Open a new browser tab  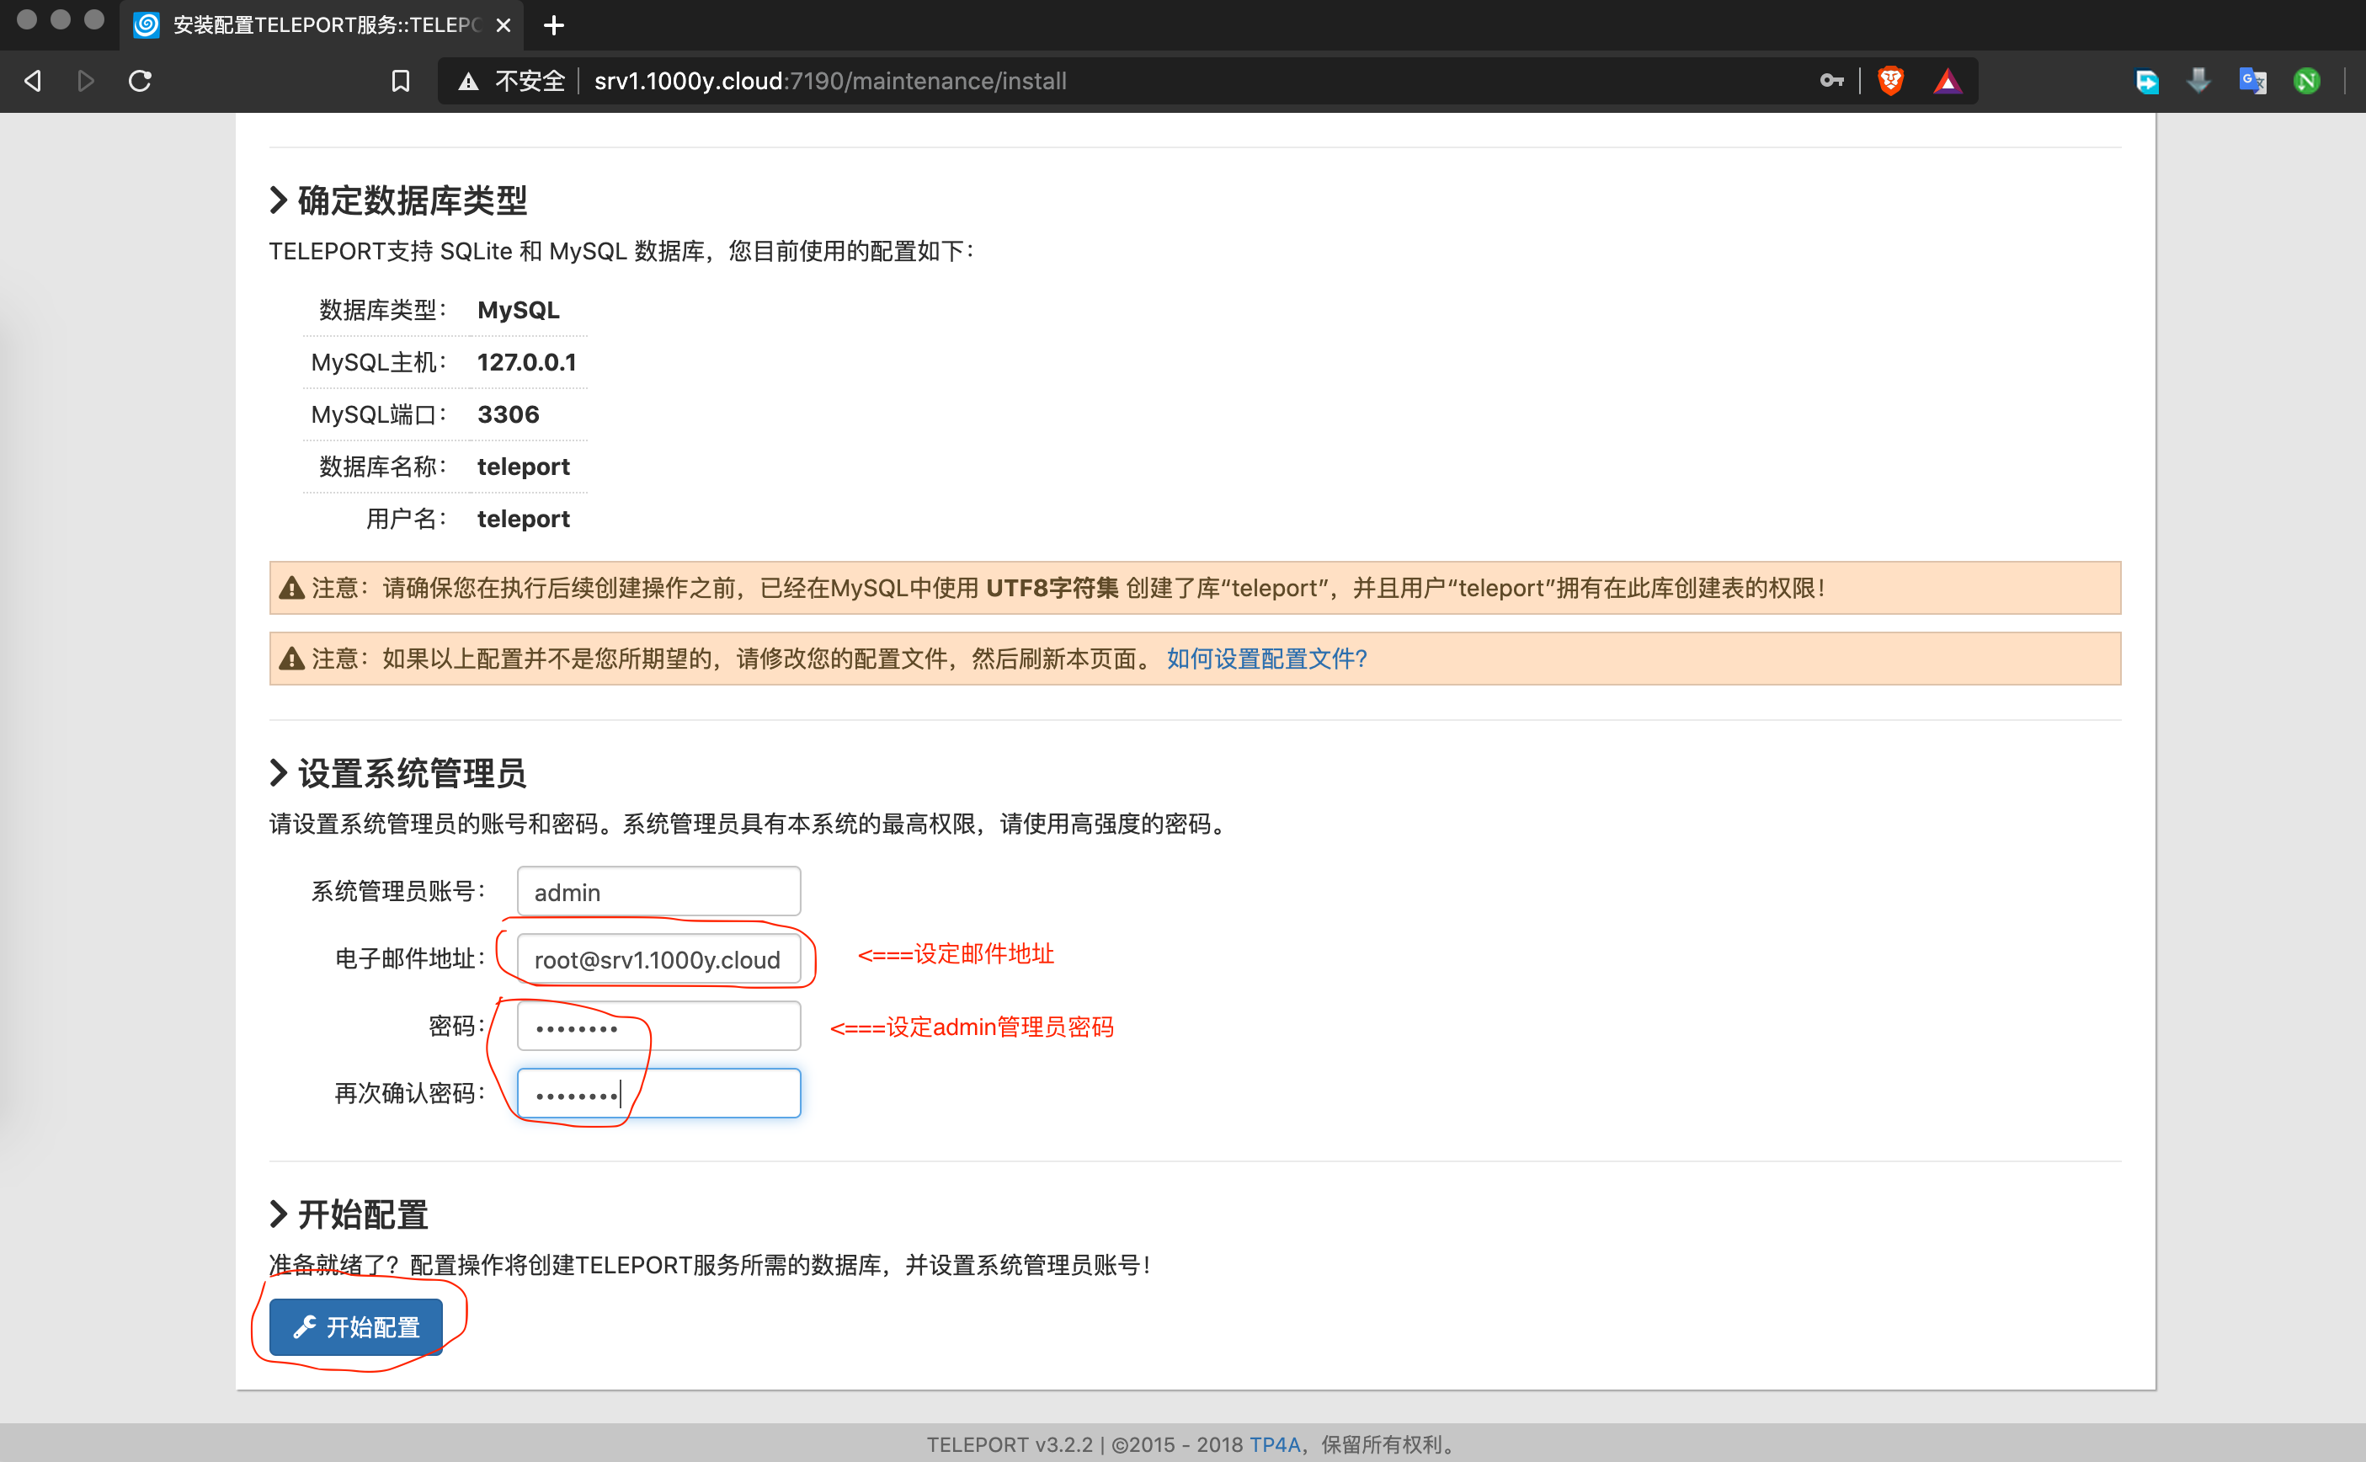(554, 25)
